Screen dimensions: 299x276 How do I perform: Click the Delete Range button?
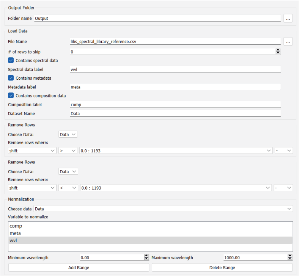tap(222, 268)
